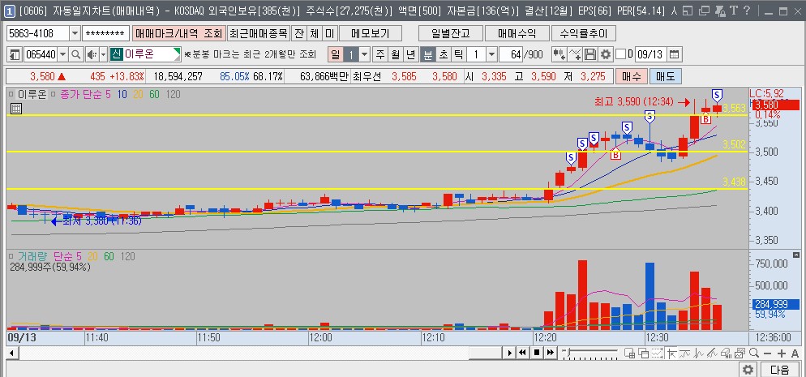The height and width of the screenshot is (377, 806).
Task: Toggle the 초 second chart button
Action: tap(443, 54)
